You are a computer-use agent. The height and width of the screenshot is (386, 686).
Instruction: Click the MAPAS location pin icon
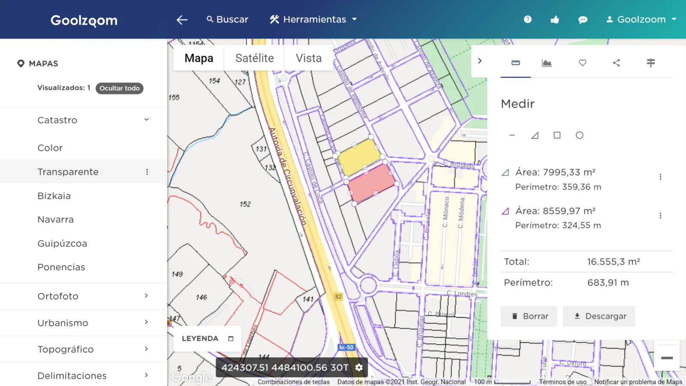[21, 63]
